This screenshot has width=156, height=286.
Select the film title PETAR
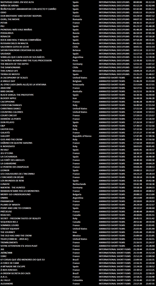point(4,23)
